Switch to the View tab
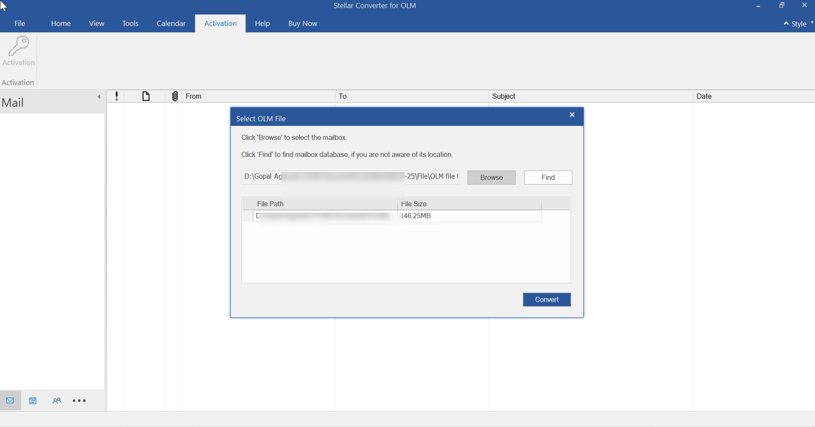Image resolution: width=815 pixels, height=427 pixels. pyautogui.click(x=97, y=23)
